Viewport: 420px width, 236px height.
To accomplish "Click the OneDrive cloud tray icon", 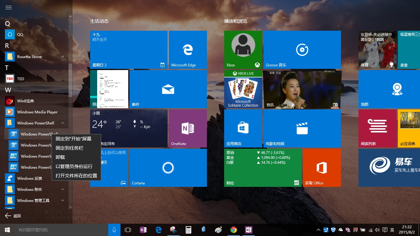I will (341, 230).
